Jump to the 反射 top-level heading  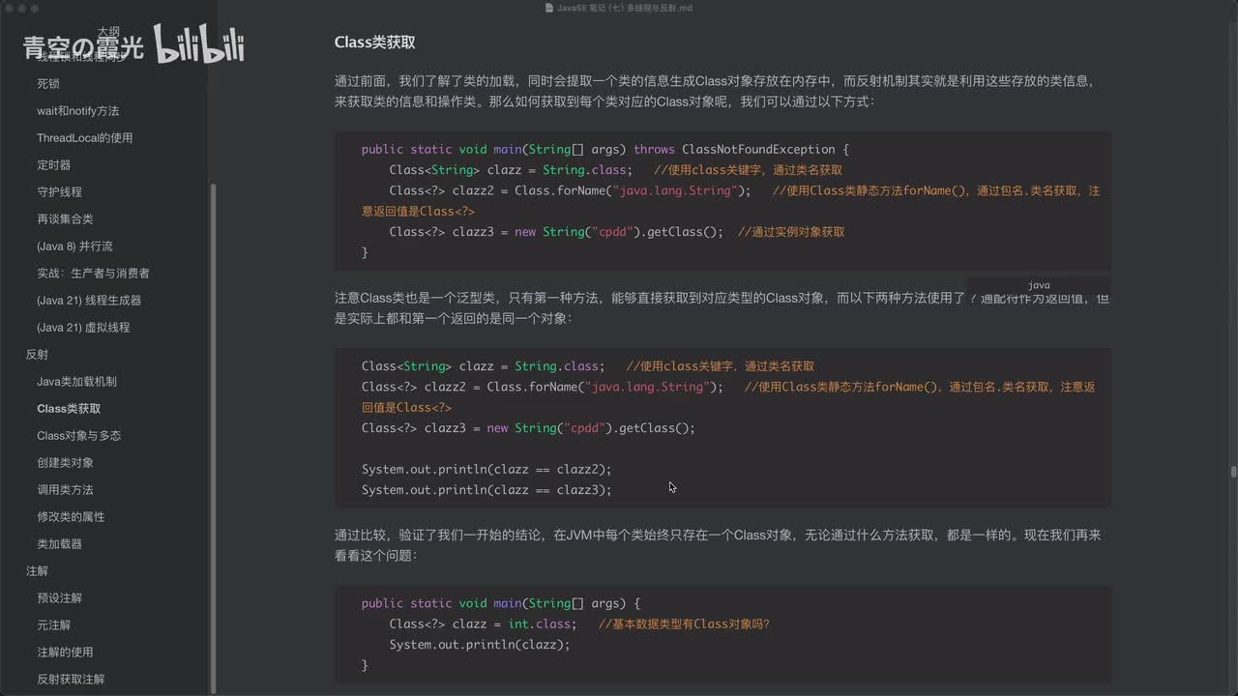(x=37, y=355)
